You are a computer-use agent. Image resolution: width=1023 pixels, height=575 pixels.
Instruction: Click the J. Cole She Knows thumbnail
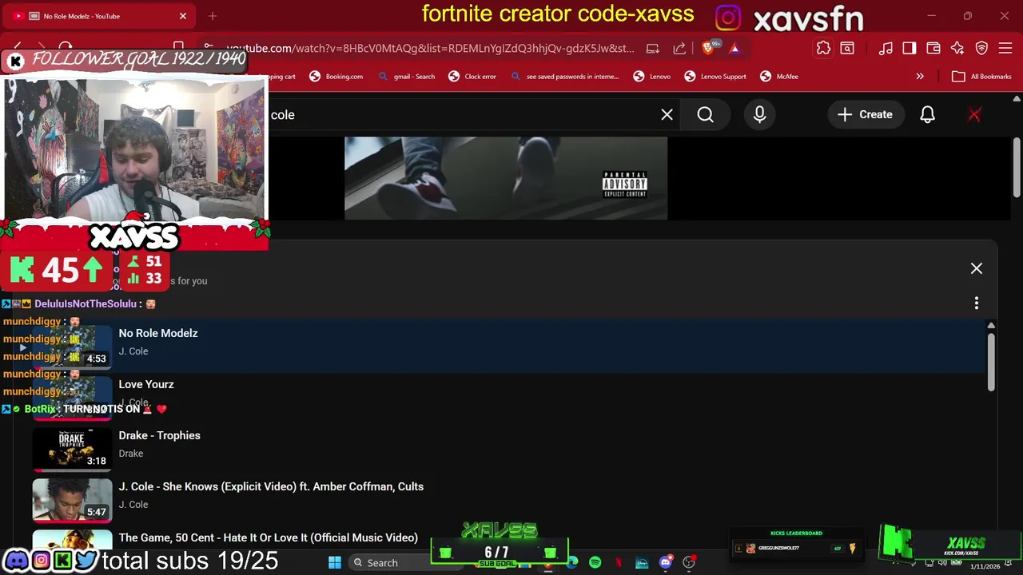click(72, 499)
